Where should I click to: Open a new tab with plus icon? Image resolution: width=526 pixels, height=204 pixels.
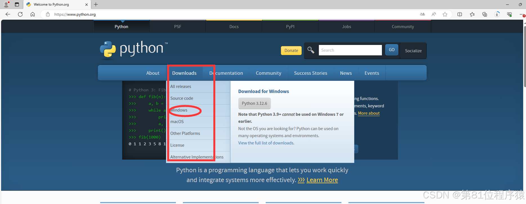(x=96, y=4)
